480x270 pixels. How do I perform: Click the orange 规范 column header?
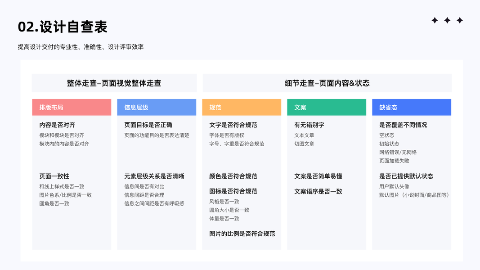click(x=242, y=107)
